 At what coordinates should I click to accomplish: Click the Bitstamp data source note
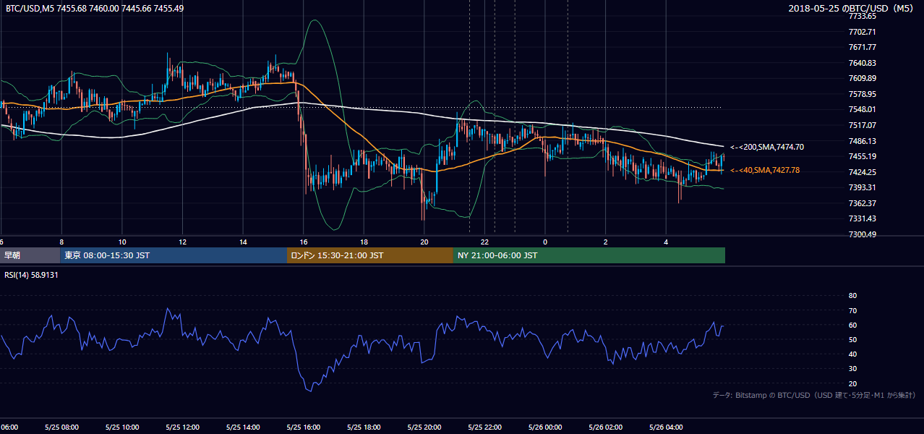814,395
